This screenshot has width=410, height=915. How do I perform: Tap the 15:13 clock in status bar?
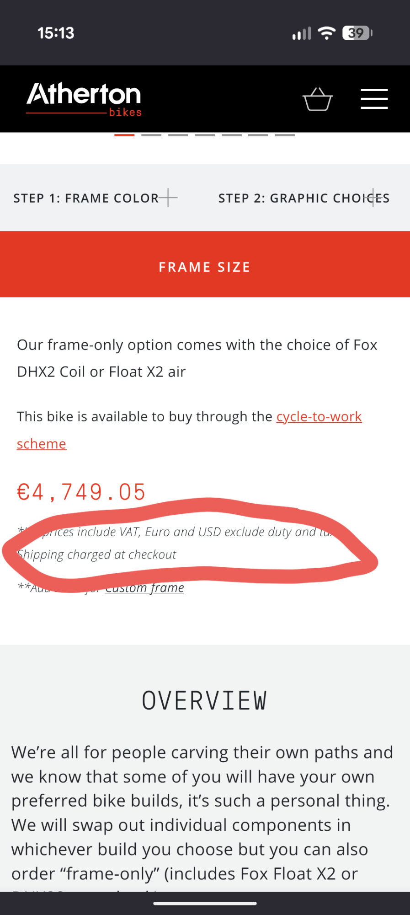(56, 33)
